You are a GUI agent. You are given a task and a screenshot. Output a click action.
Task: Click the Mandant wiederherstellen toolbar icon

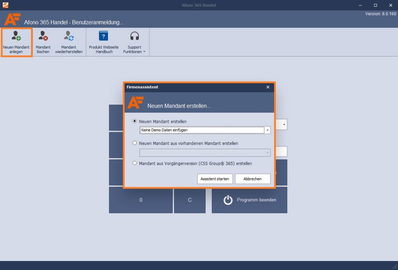pyautogui.click(x=69, y=36)
